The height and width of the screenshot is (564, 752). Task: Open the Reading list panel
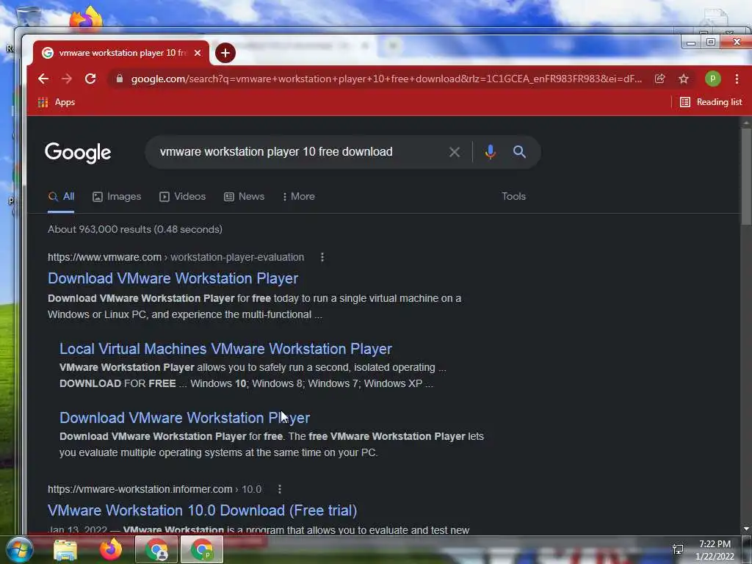click(711, 102)
